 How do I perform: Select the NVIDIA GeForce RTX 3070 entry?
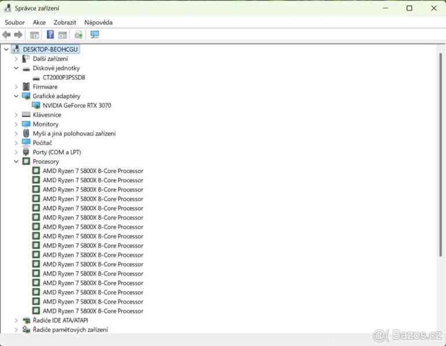point(77,105)
